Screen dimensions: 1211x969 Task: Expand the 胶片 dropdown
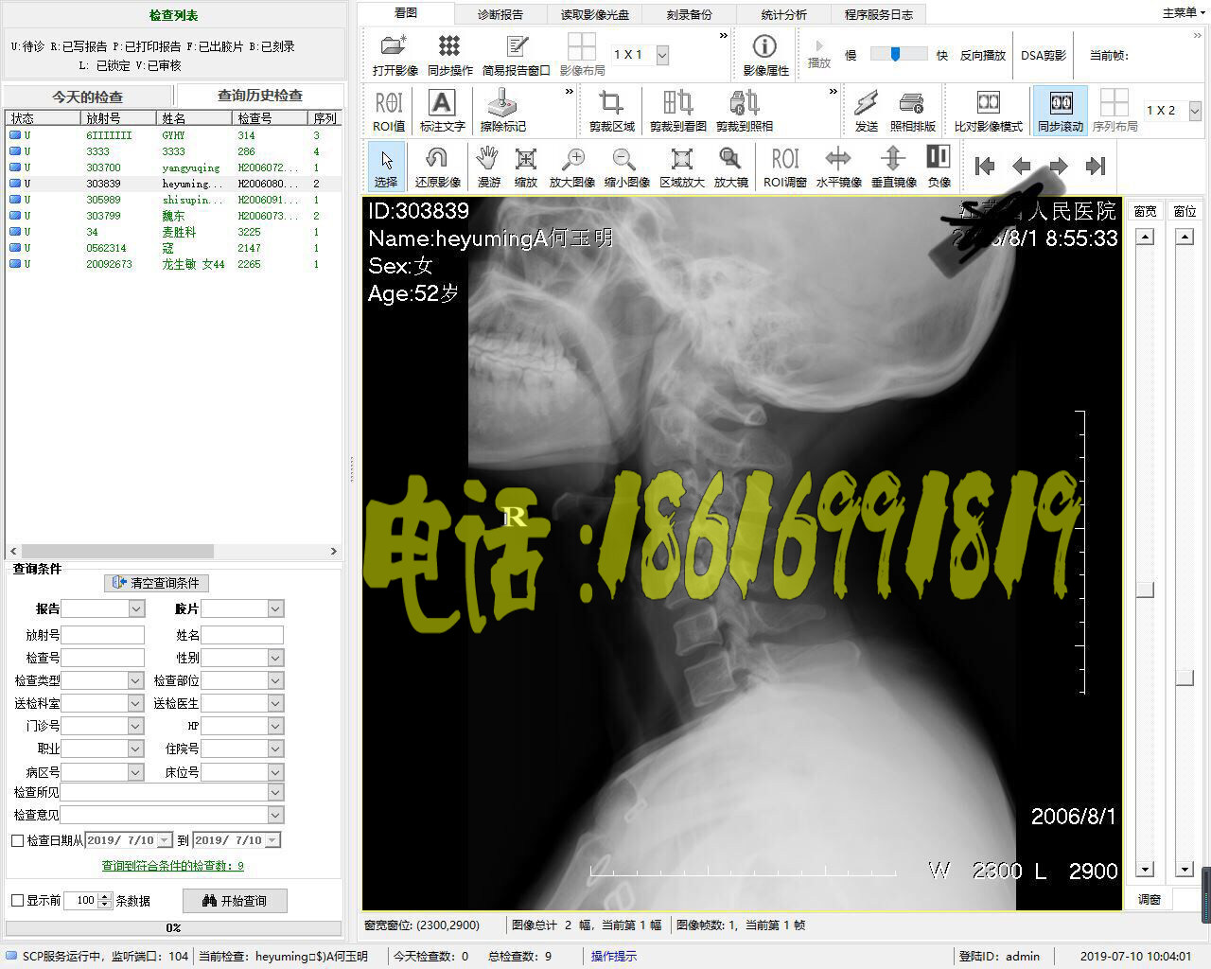tap(274, 608)
